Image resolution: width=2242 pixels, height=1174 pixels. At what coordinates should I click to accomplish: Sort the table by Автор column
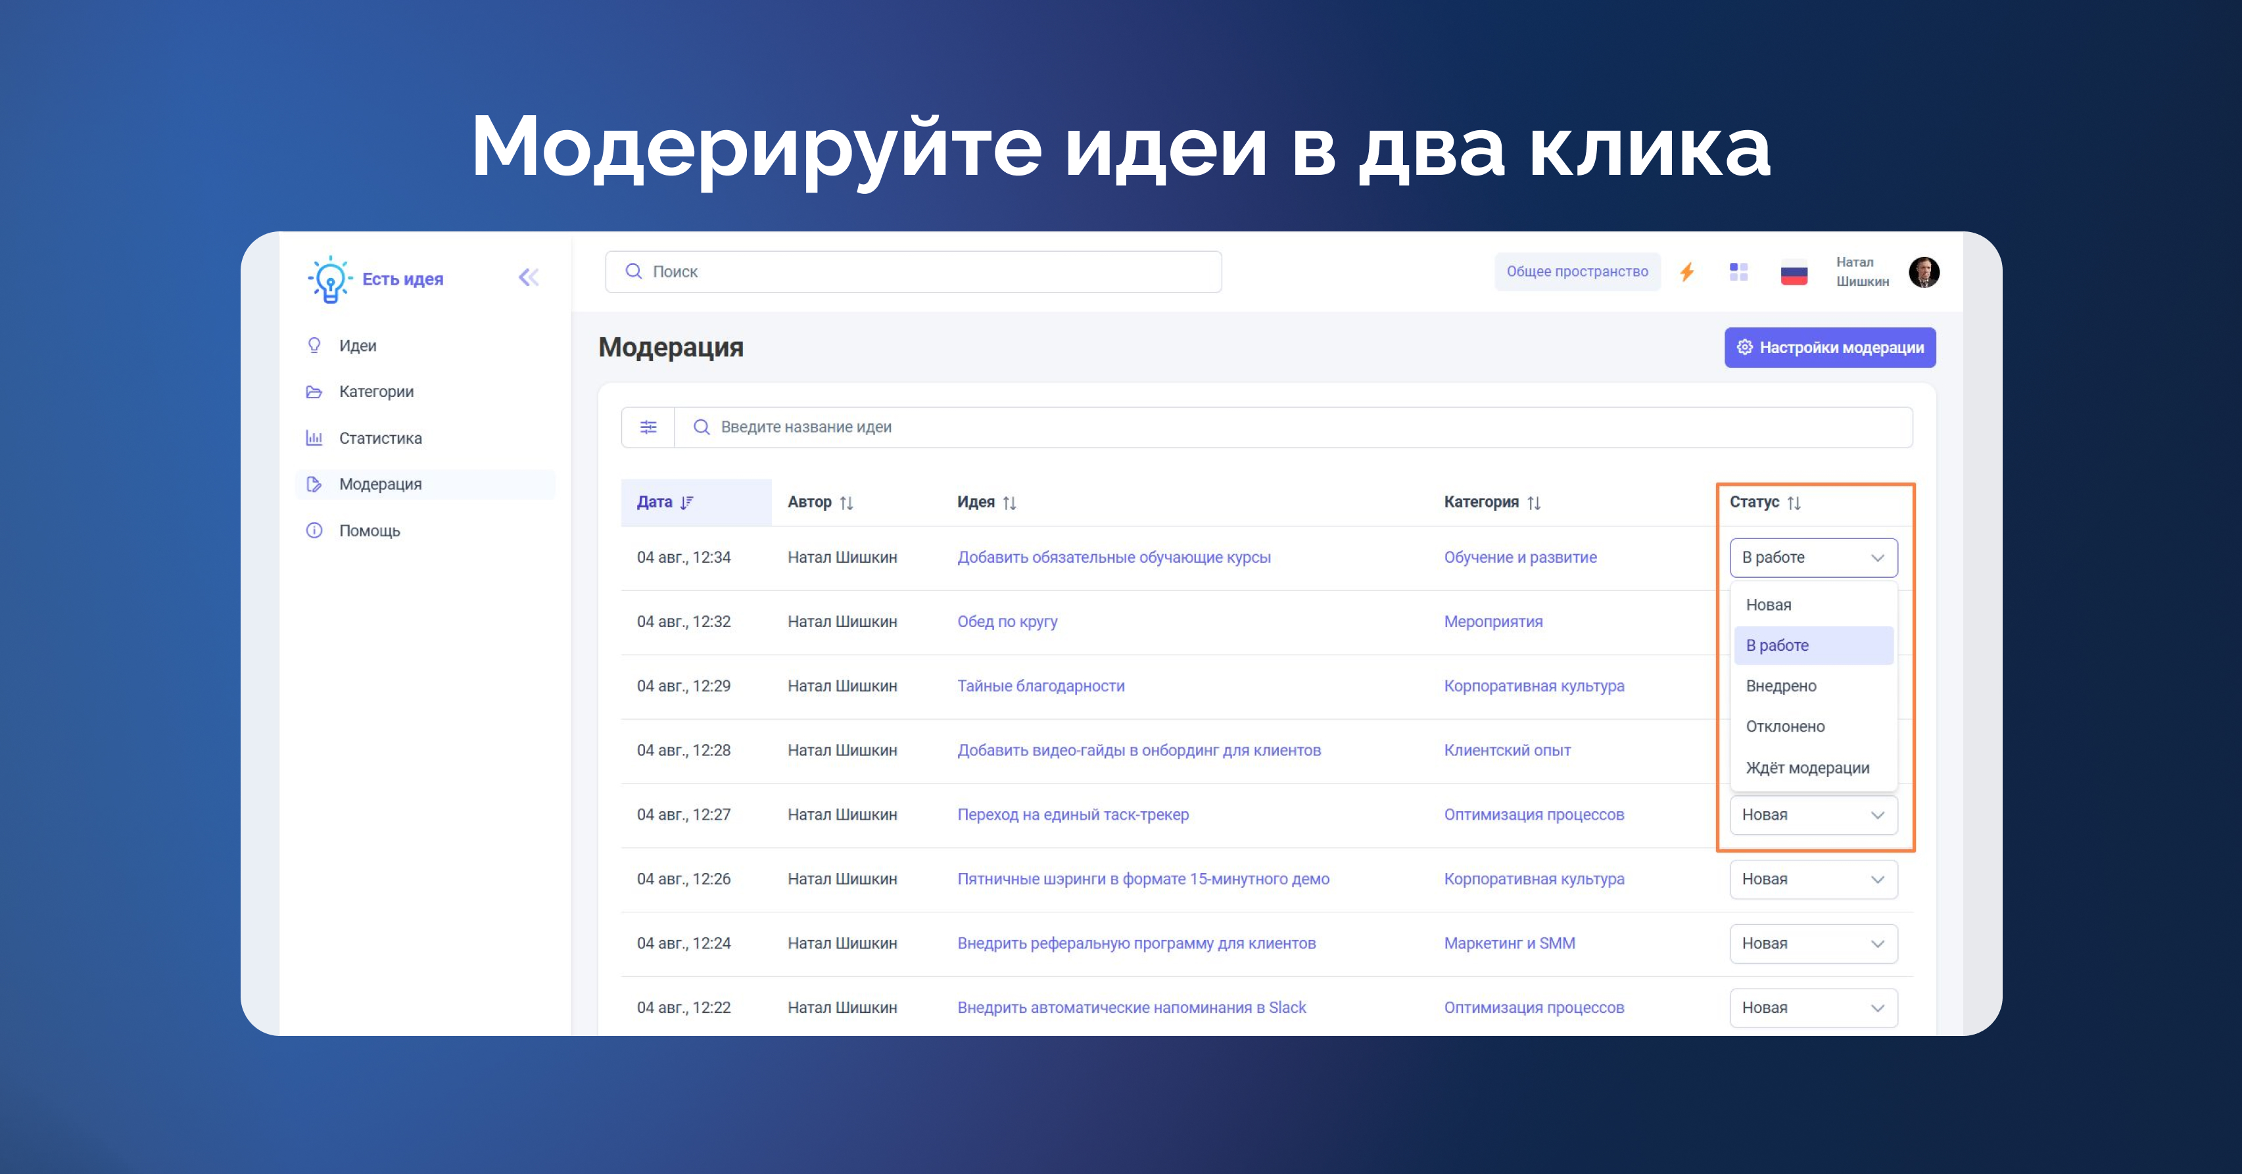click(846, 503)
